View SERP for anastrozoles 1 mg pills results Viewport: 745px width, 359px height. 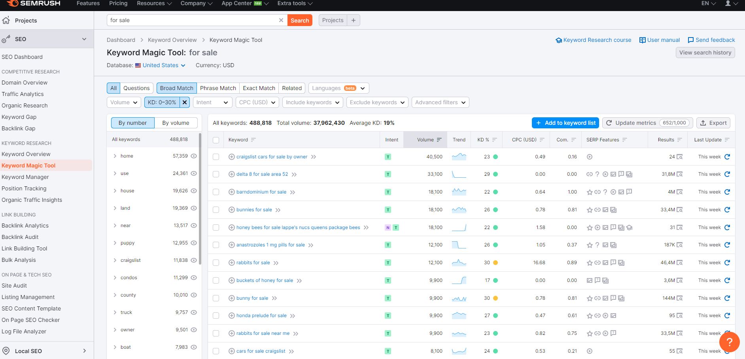679,245
